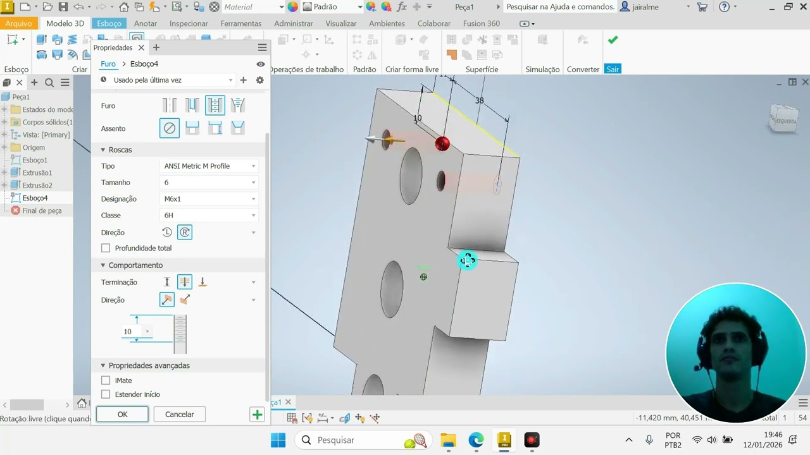Viewport: 810px width, 455px height.
Task: Set thread direction to right-hand
Action: click(185, 233)
